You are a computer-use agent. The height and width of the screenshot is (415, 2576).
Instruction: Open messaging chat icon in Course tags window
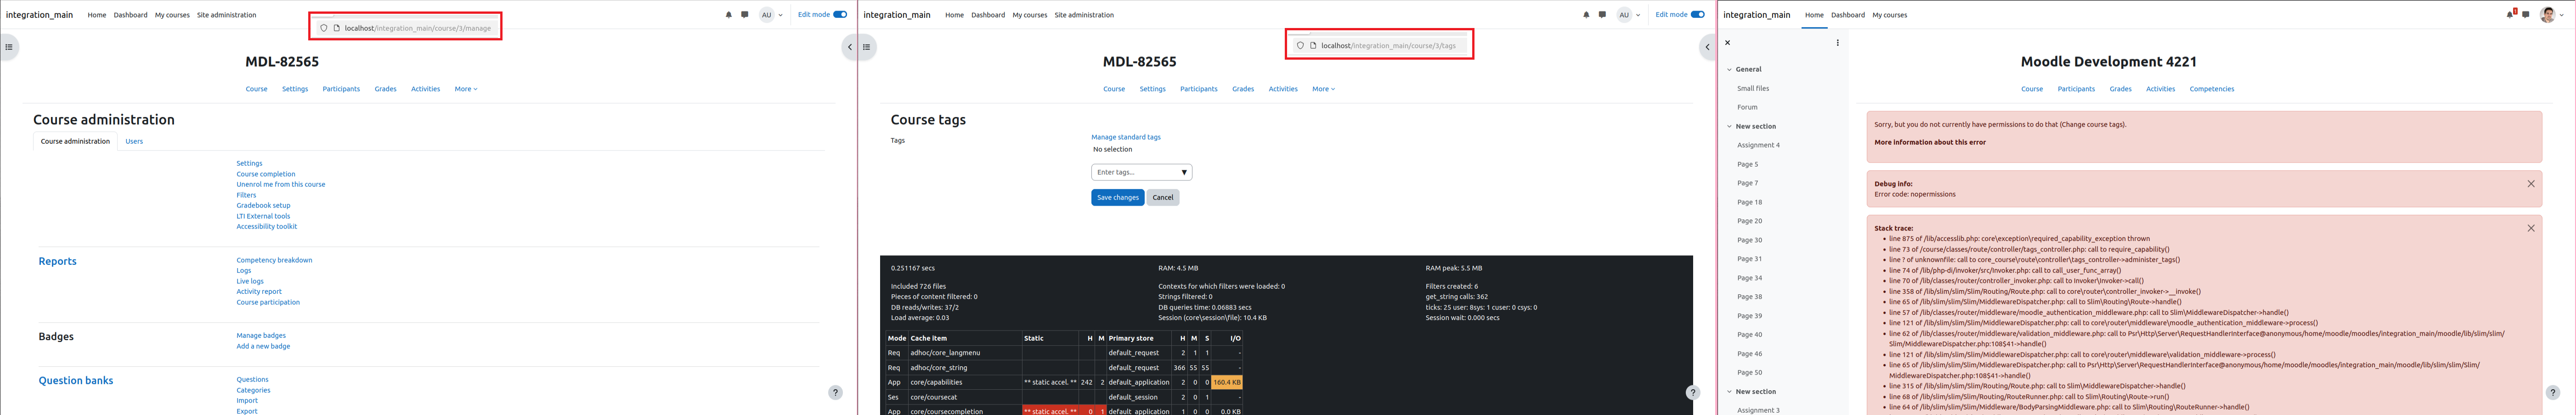pyautogui.click(x=1602, y=15)
